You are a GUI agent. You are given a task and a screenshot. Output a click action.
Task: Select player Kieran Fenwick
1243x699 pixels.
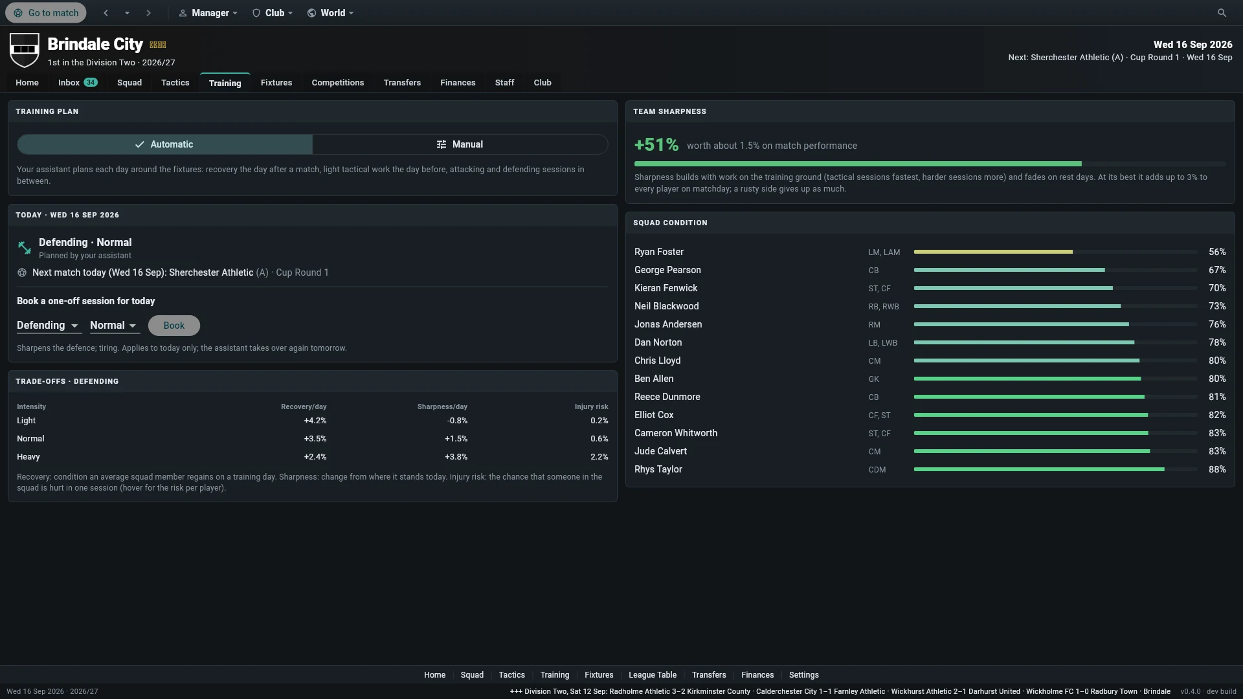click(x=666, y=288)
